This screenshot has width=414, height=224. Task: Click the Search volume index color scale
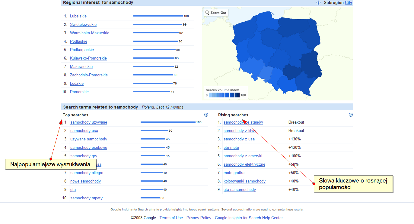(x=224, y=95)
